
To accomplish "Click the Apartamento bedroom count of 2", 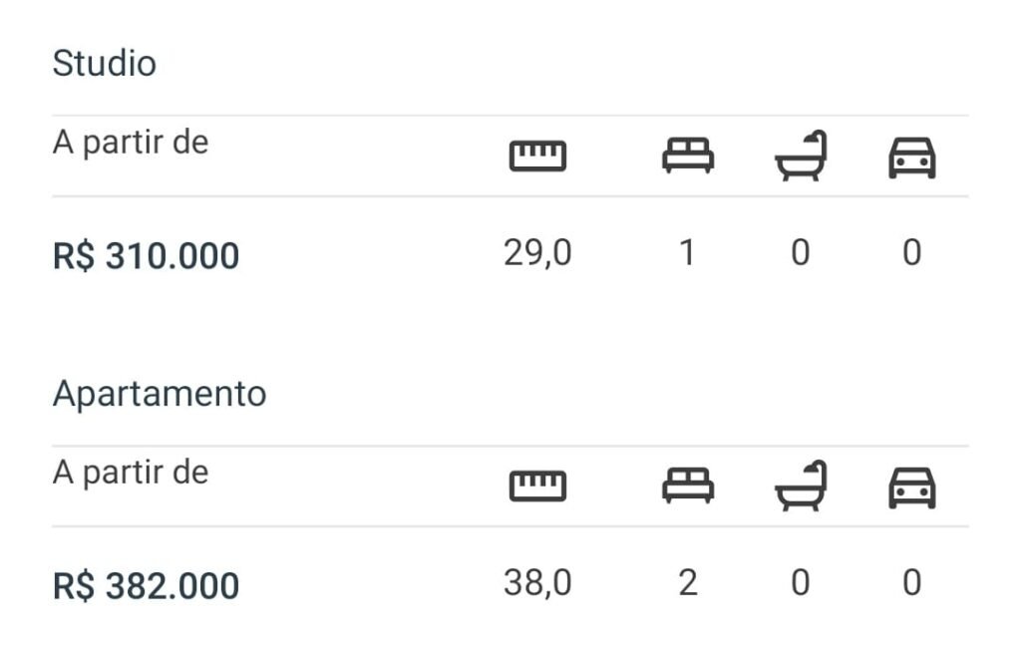I will 687,583.
